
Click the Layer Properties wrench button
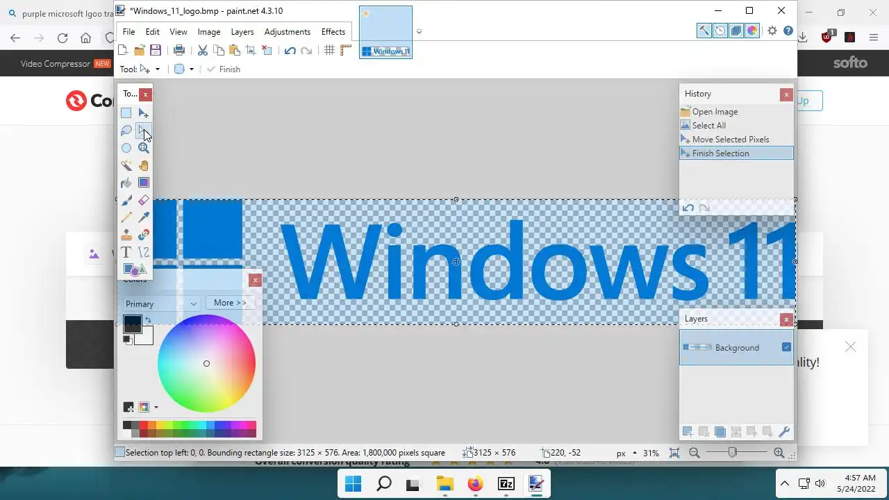[x=785, y=432]
